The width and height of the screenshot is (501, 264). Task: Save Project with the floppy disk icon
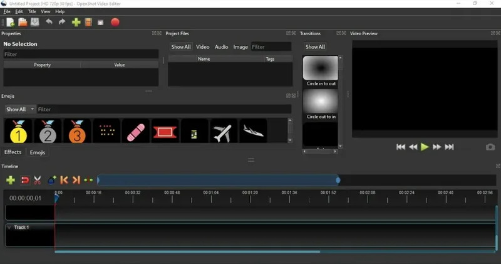(35, 22)
